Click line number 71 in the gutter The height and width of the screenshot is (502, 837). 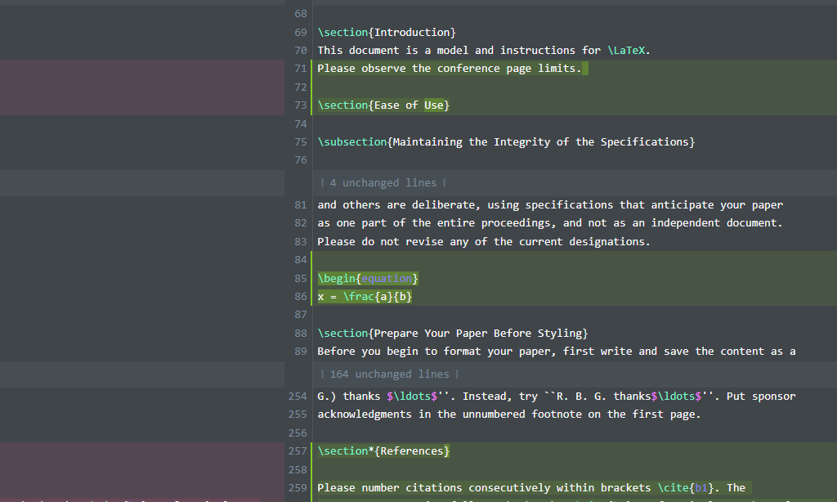click(x=301, y=69)
